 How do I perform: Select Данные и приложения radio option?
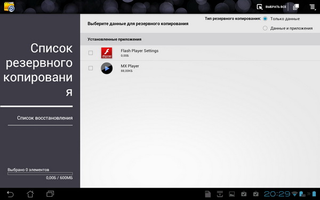pyautogui.click(x=265, y=28)
